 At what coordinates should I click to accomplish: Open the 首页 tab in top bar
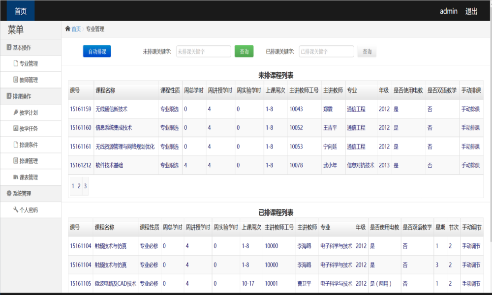pyautogui.click(x=21, y=11)
